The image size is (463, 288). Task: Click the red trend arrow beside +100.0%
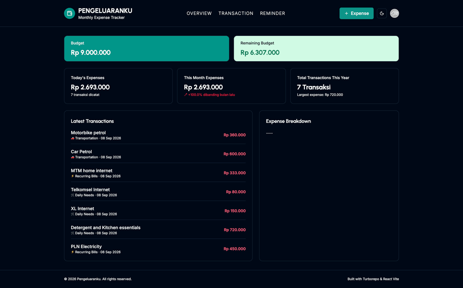click(186, 95)
